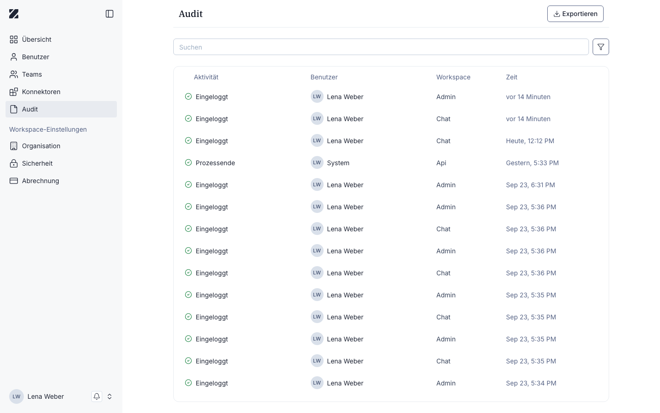Click the Workspace column header
This screenshot has width=660, height=413.
[453, 77]
